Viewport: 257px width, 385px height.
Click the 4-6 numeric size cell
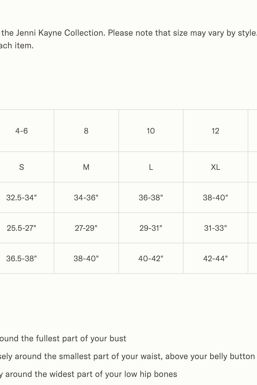22,131
